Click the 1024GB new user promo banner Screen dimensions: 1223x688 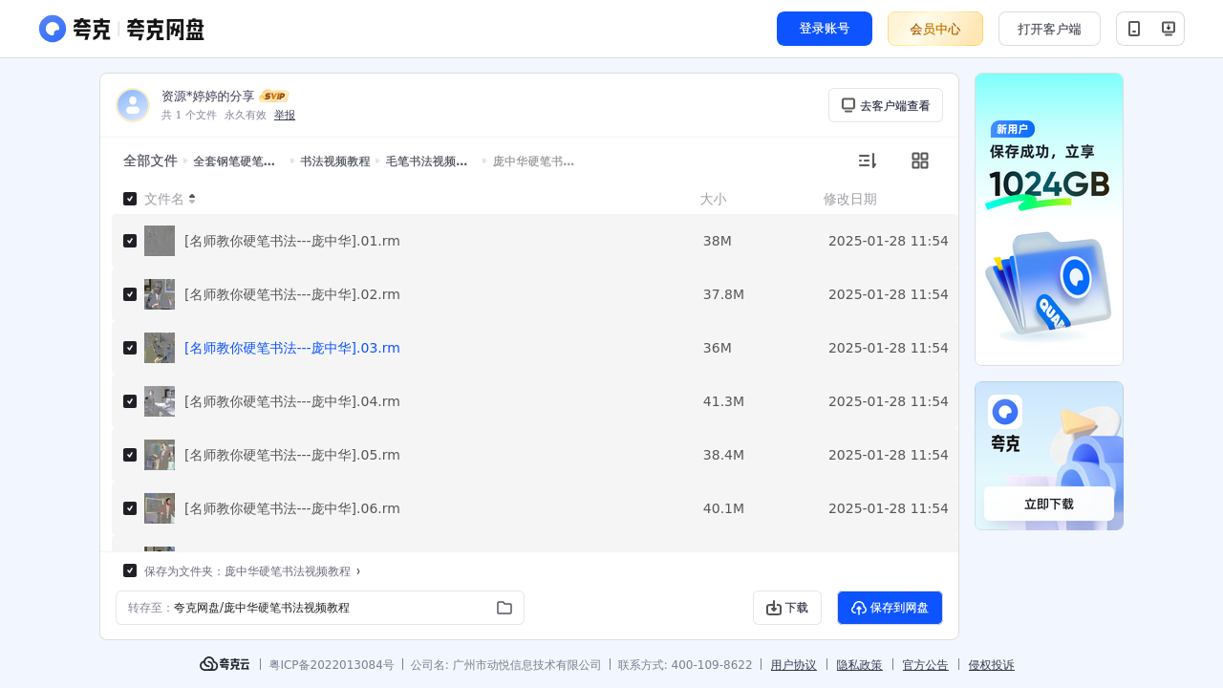tap(1049, 219)
